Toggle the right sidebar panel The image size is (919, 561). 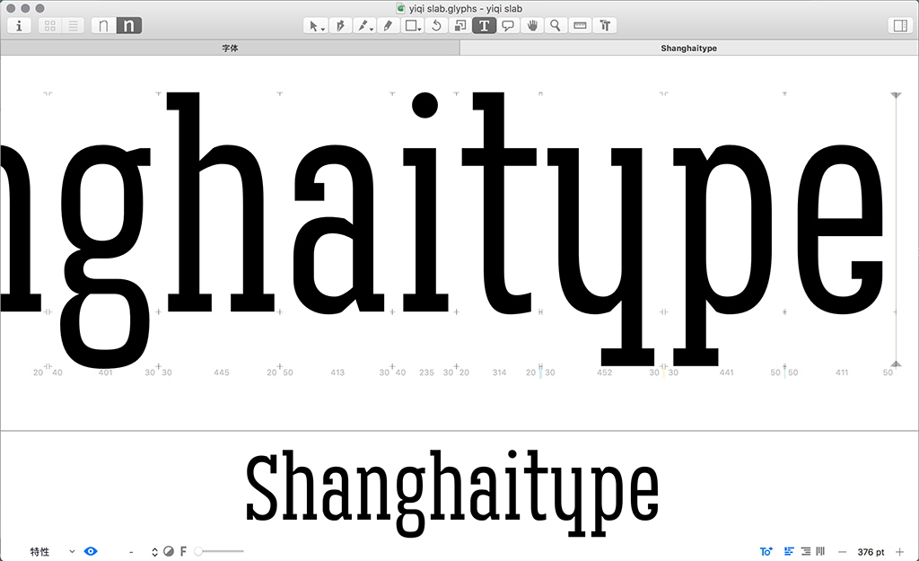click(900, 26)
